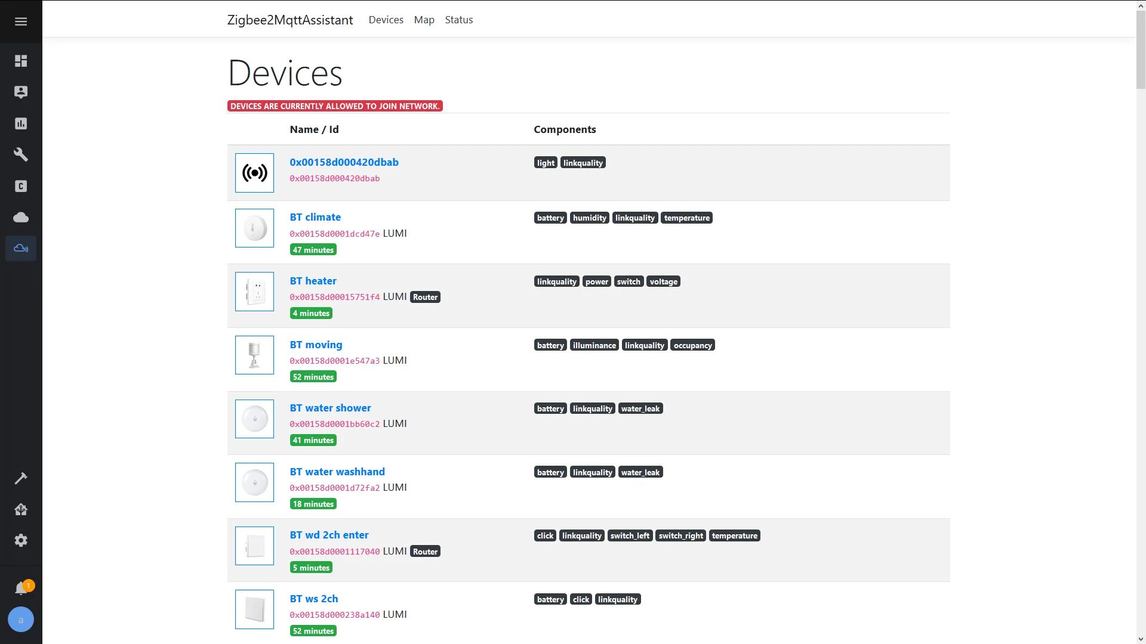Open the cloud icon in sidebar
Image resolution: width=1146 pixels, height=644 pixels.
(x=21, y=217)
